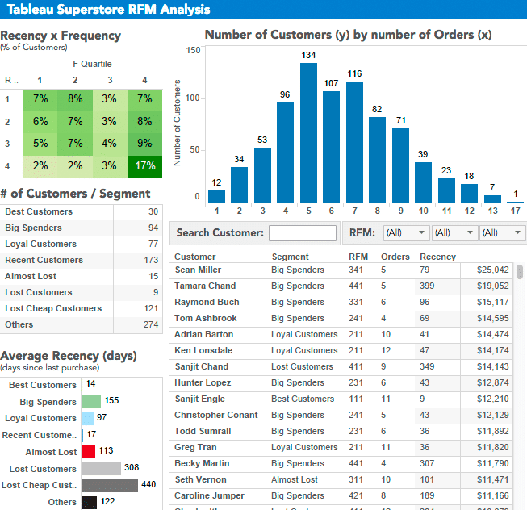Open the third RFM (All) dropdown

tap(502, 232)
